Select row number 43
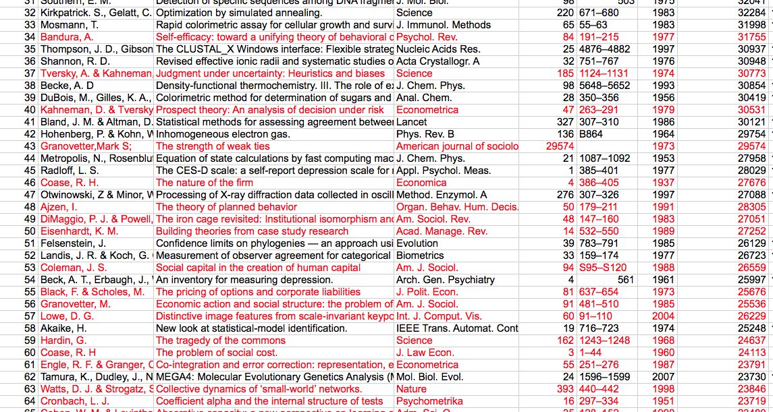This screenshot has height=412, width=773. coord(30,146)
